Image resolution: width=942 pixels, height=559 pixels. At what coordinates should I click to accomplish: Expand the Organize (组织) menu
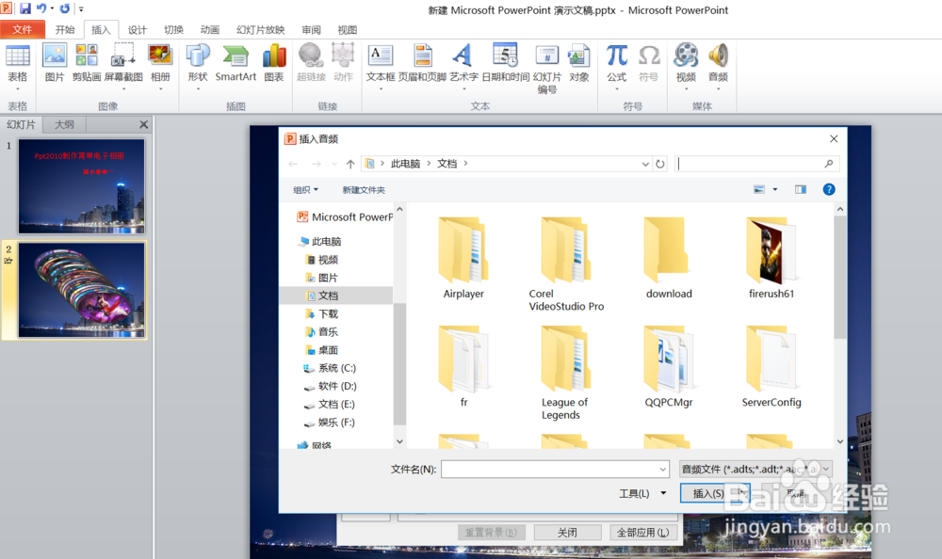pyautogui.click(x=305, y=190)
